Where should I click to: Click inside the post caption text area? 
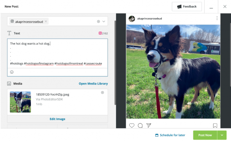coord(57,53)
